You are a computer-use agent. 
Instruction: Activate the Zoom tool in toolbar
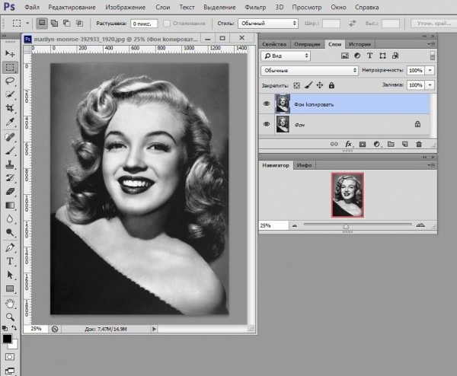point(10,316)
